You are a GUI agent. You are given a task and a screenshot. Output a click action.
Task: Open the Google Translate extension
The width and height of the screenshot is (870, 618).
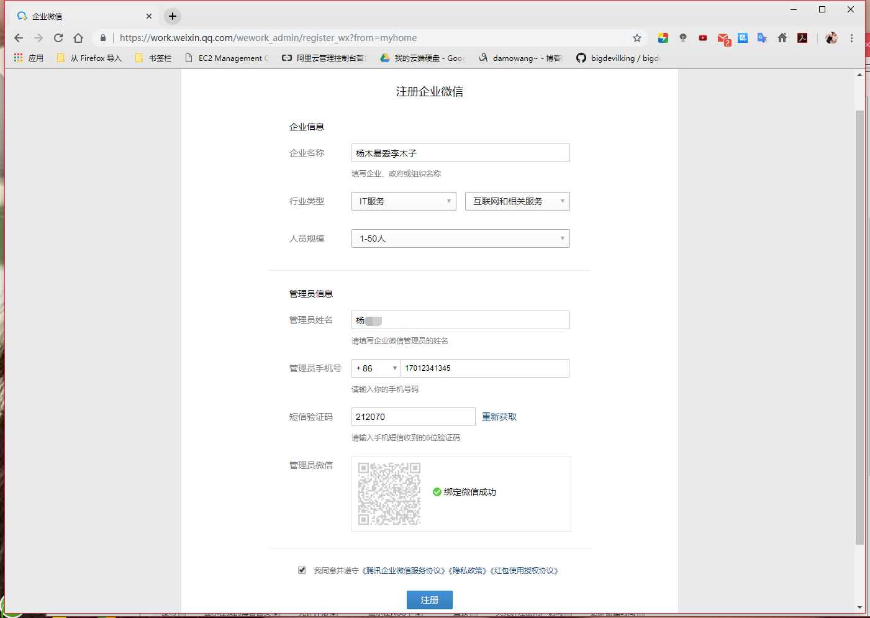point(763,38)
